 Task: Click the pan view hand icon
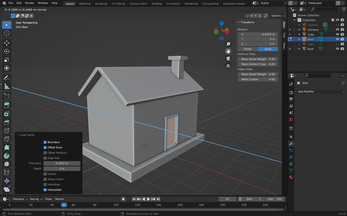[228, 51]
